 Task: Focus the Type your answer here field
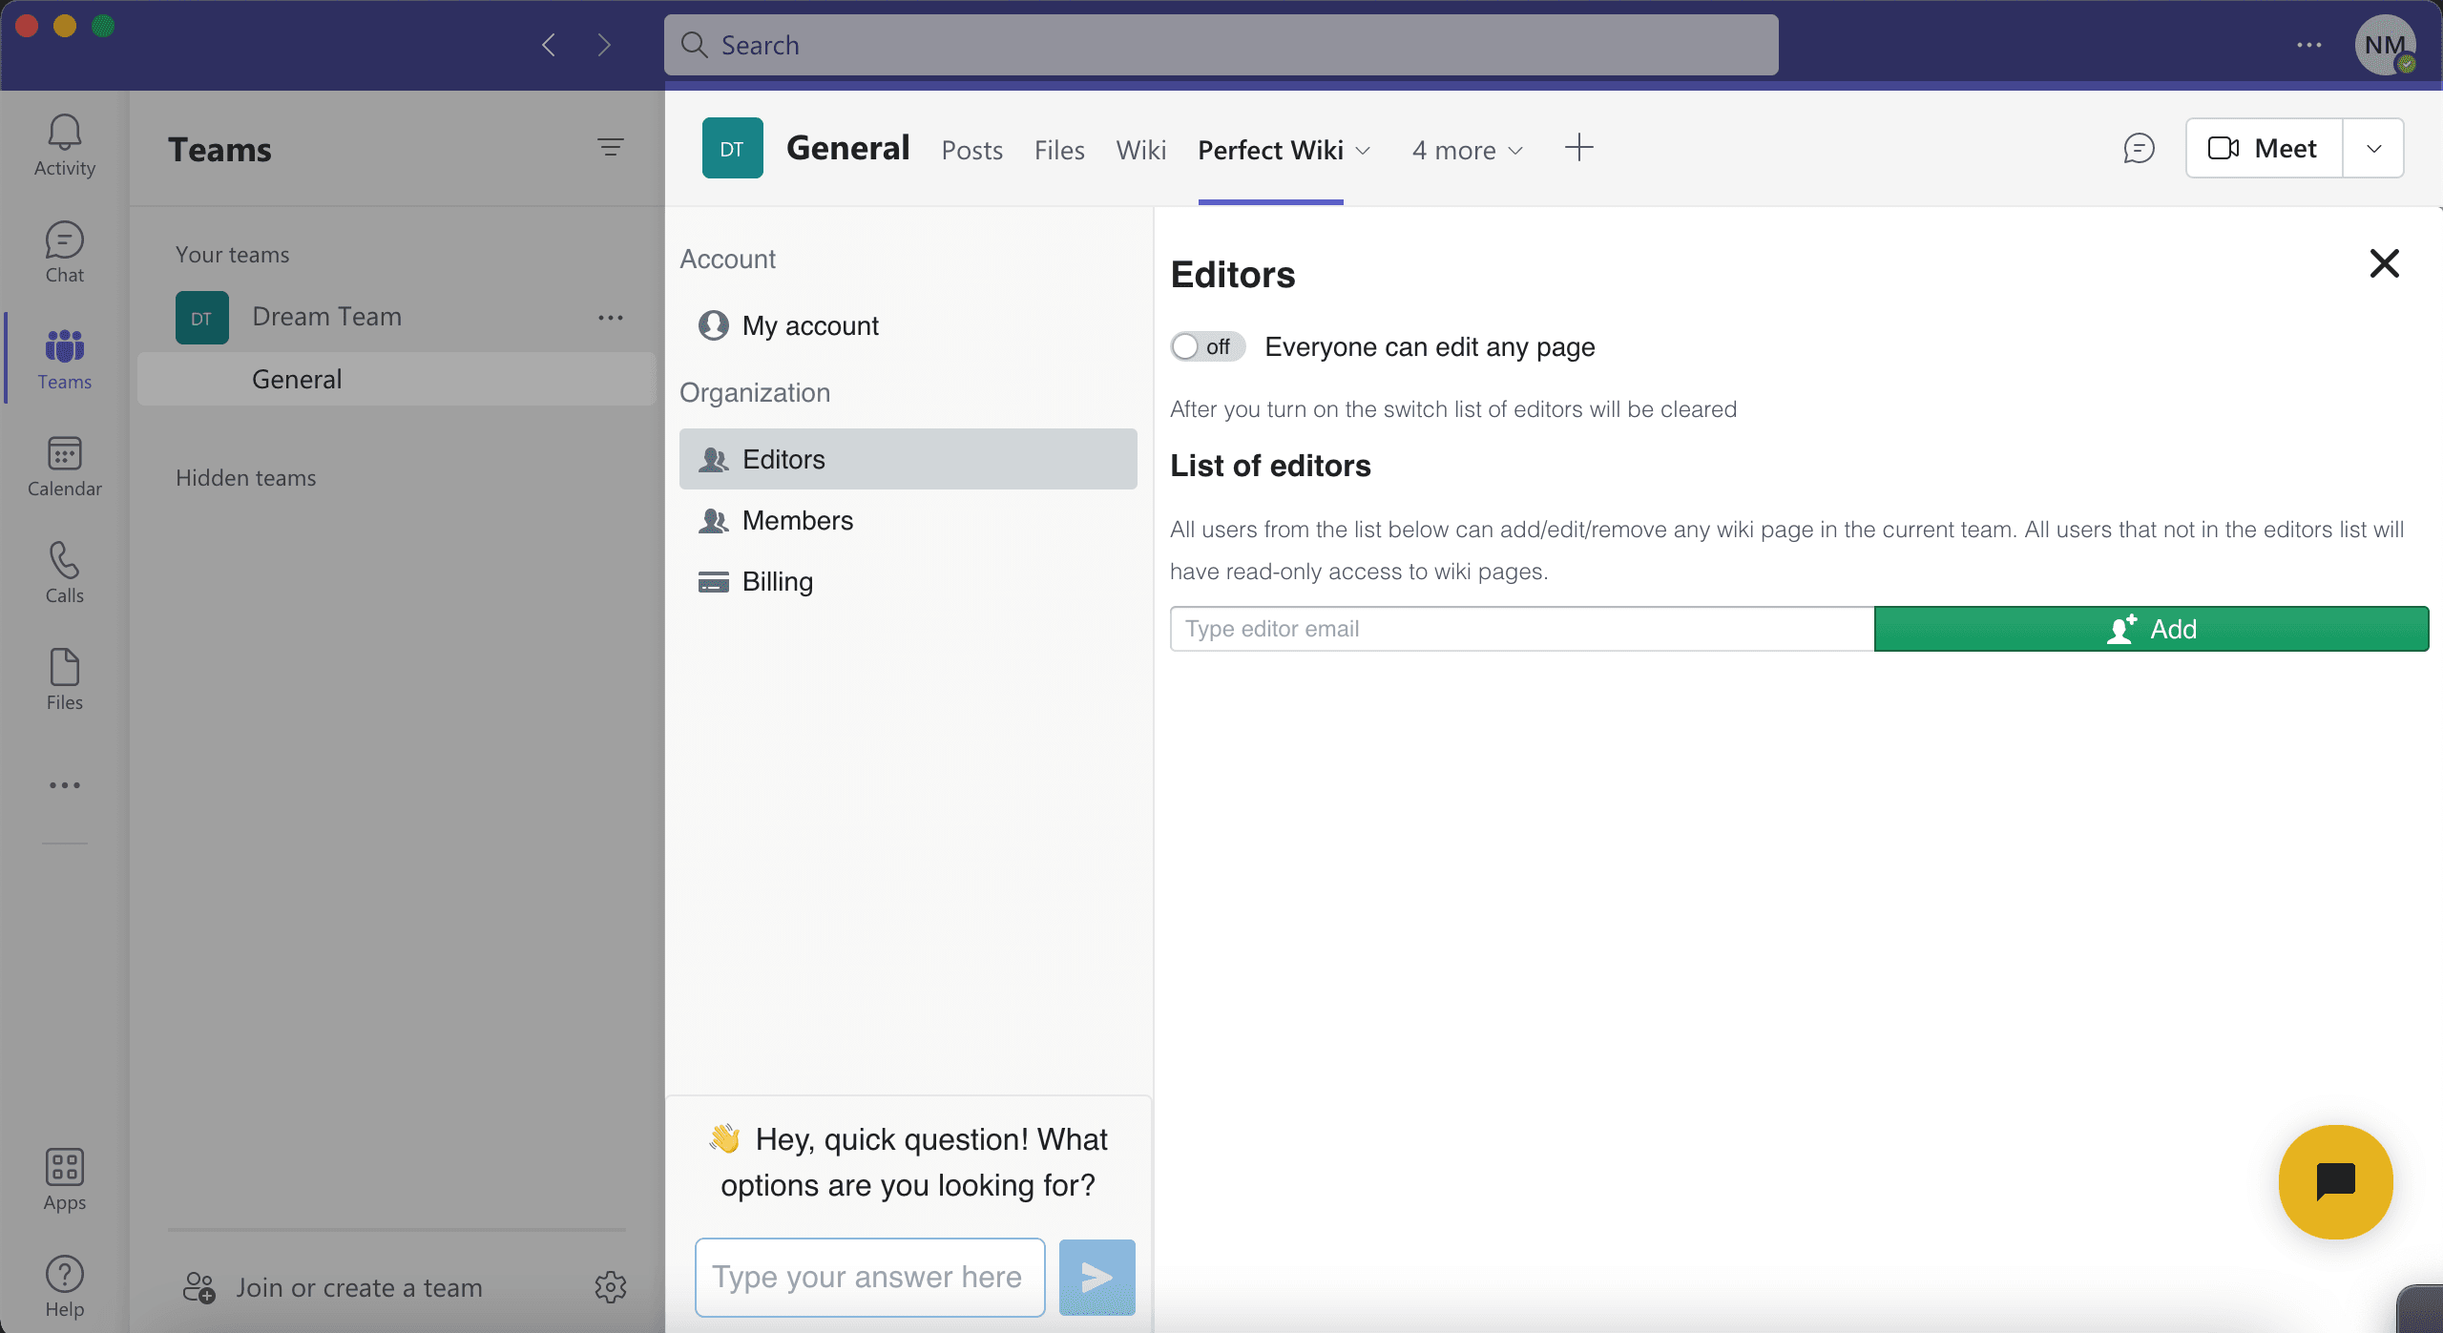pyautogui.click(x=870, y=1278)
